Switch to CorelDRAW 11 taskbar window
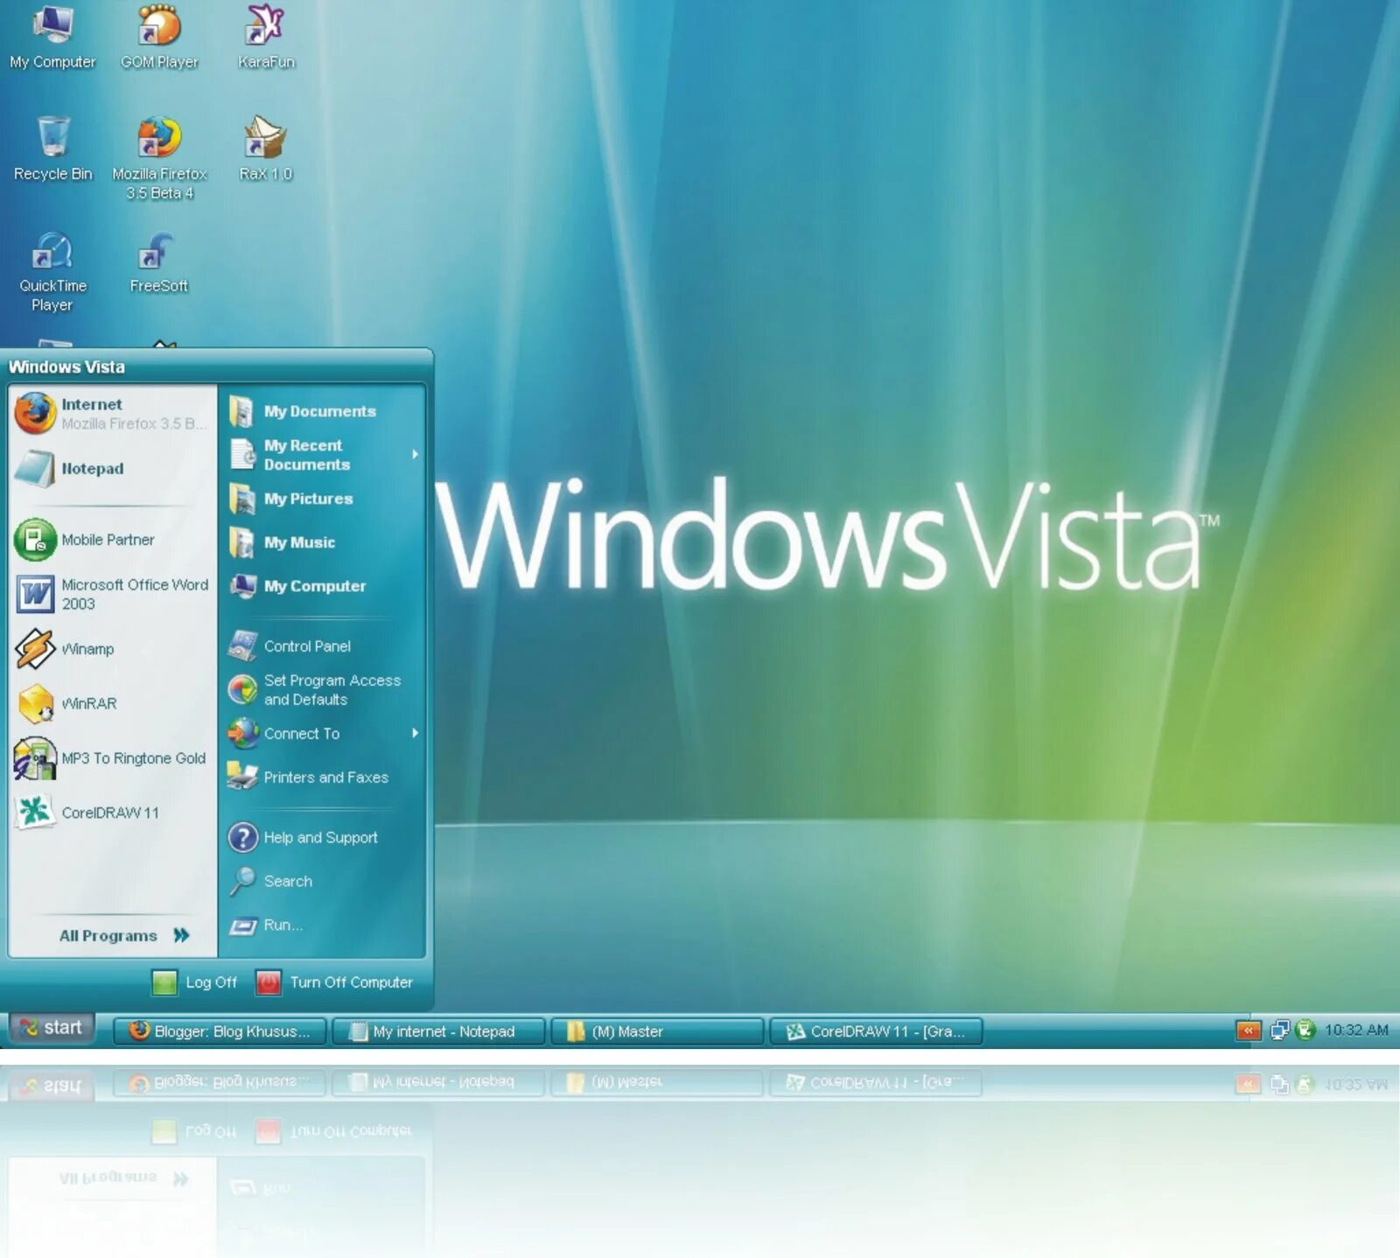The height and width of the screenshot is (1258, 1400). pos(876,1031)
